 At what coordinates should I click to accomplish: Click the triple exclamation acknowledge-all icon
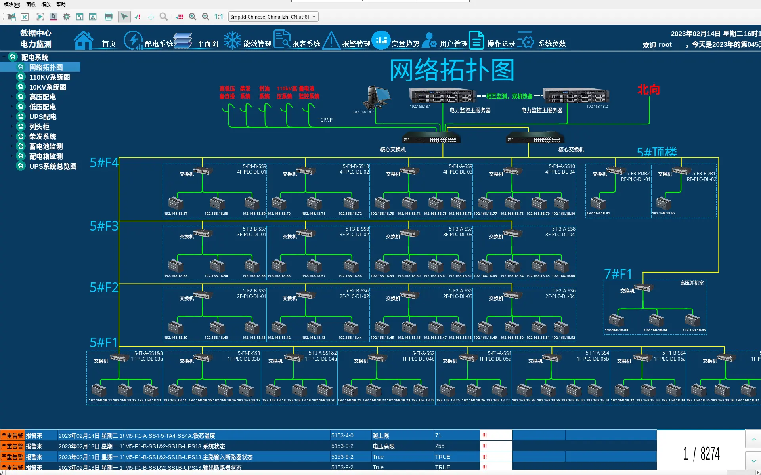point(180,17)
